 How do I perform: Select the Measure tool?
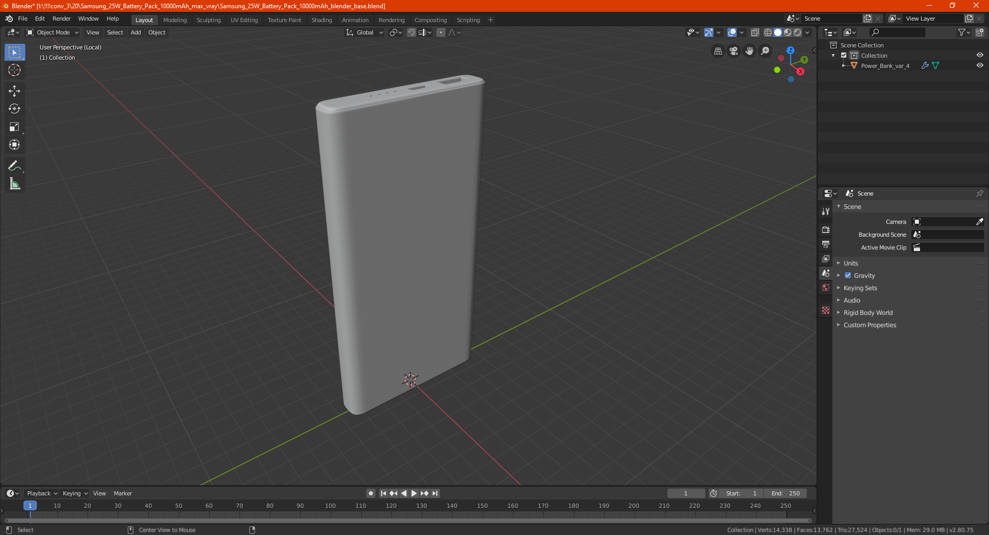coord(14,184)
